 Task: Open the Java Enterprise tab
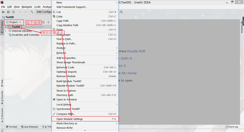(30, 127)
